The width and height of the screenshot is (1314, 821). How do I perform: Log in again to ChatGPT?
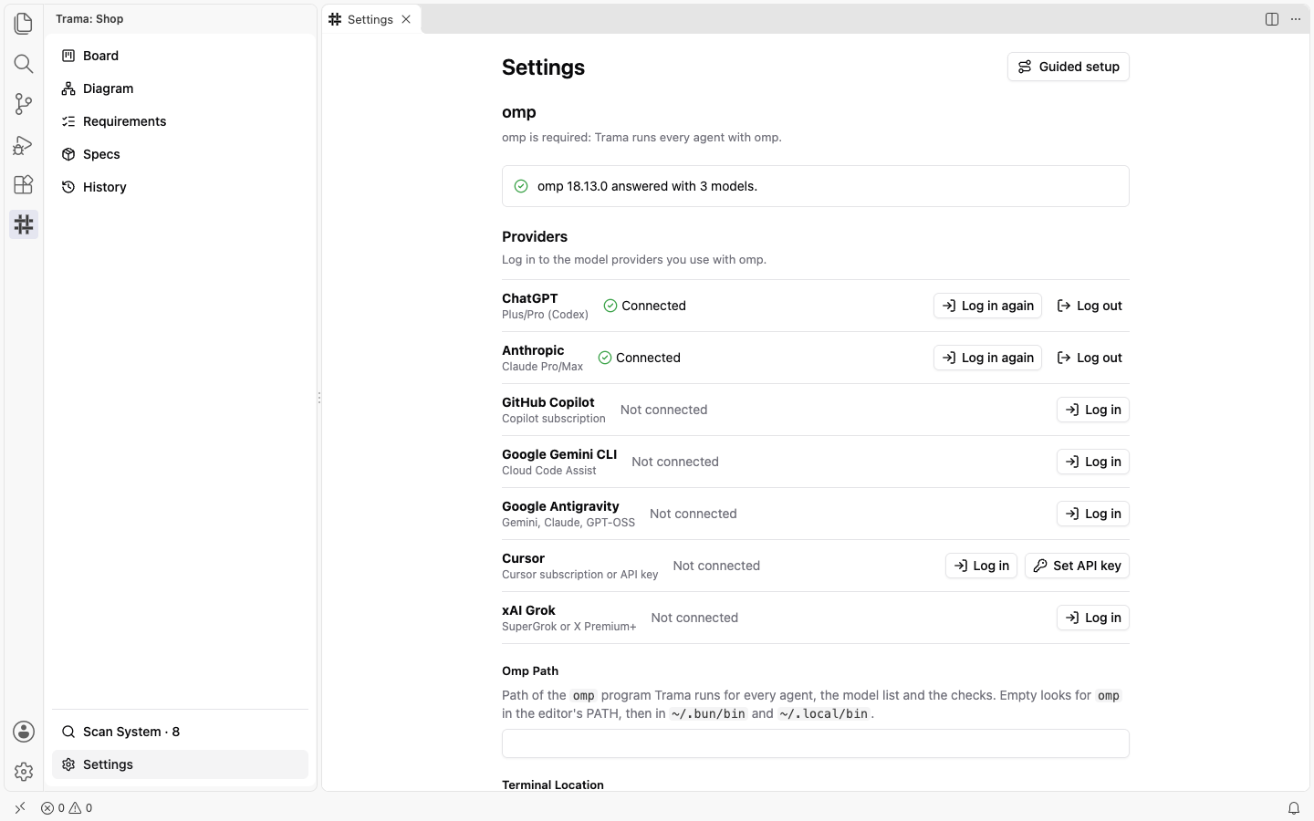pos(988,306)
